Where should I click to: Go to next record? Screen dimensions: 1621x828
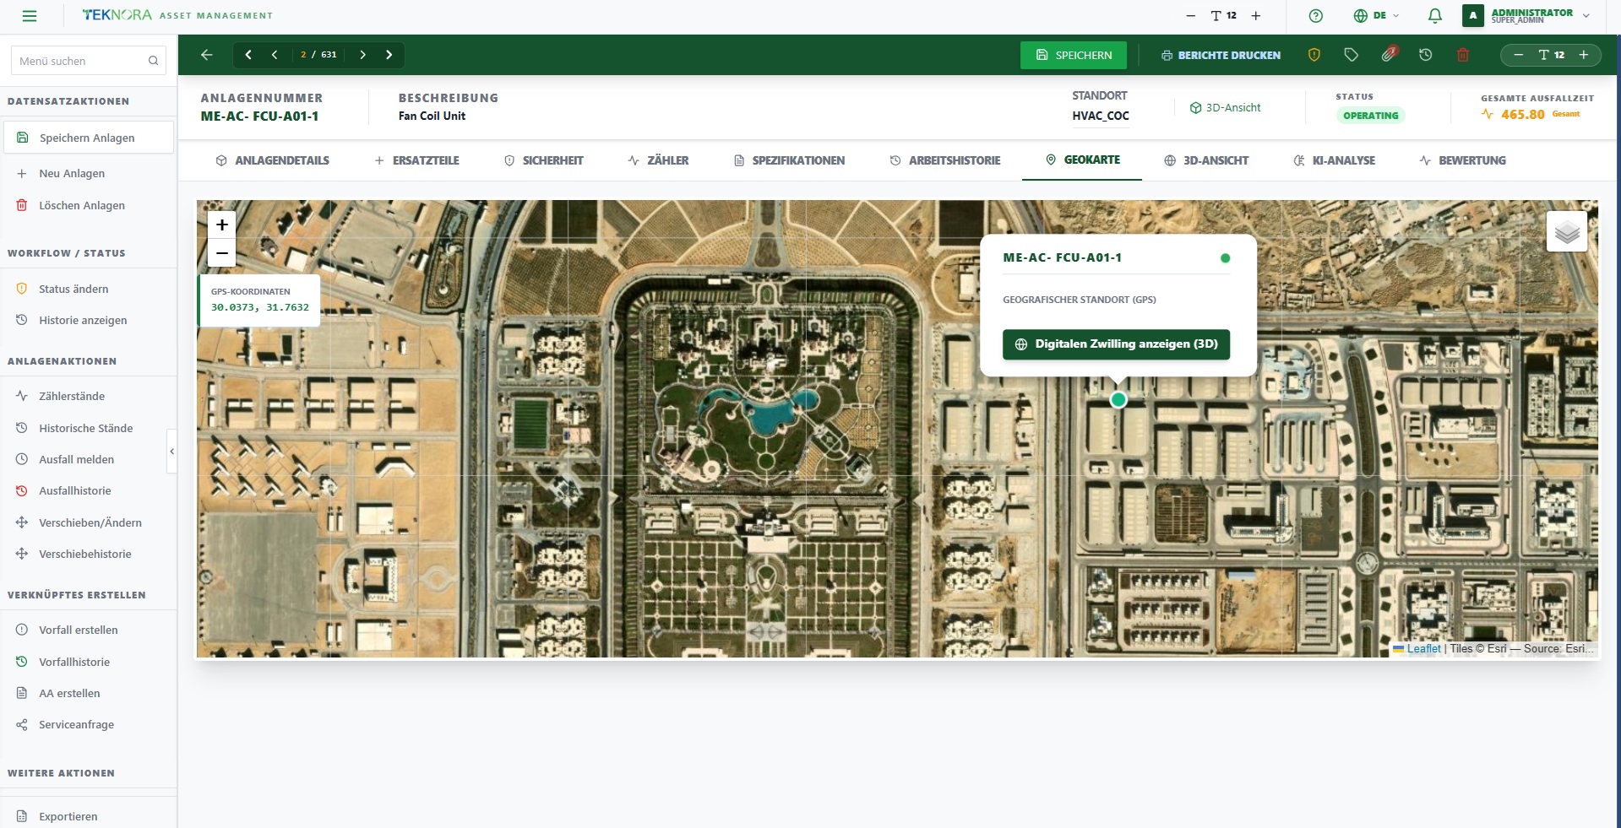pyautogui.click(x=362, y=55)
